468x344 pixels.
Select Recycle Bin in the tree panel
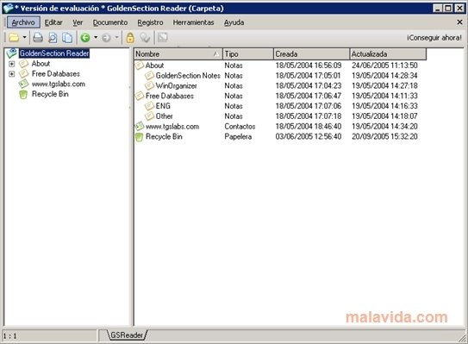(50, 94)
